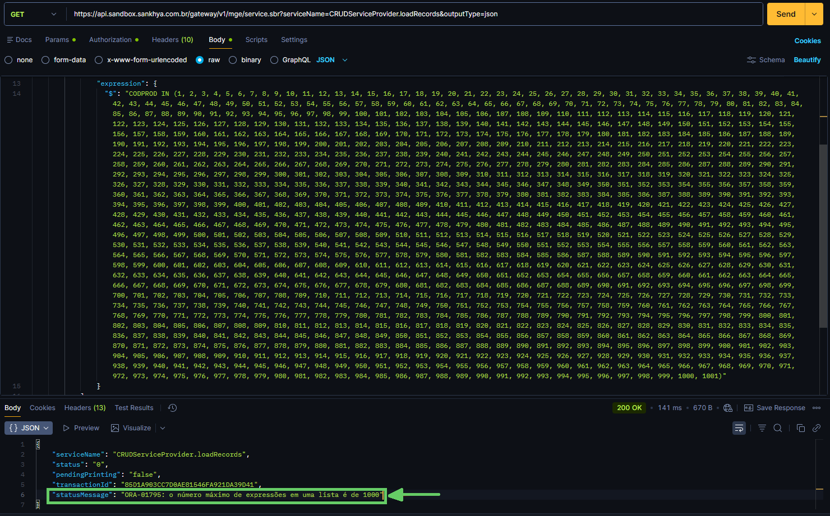This screenshot has height=516, width=830.
Task: Select raw body type
Action: (x=208, y=60)
